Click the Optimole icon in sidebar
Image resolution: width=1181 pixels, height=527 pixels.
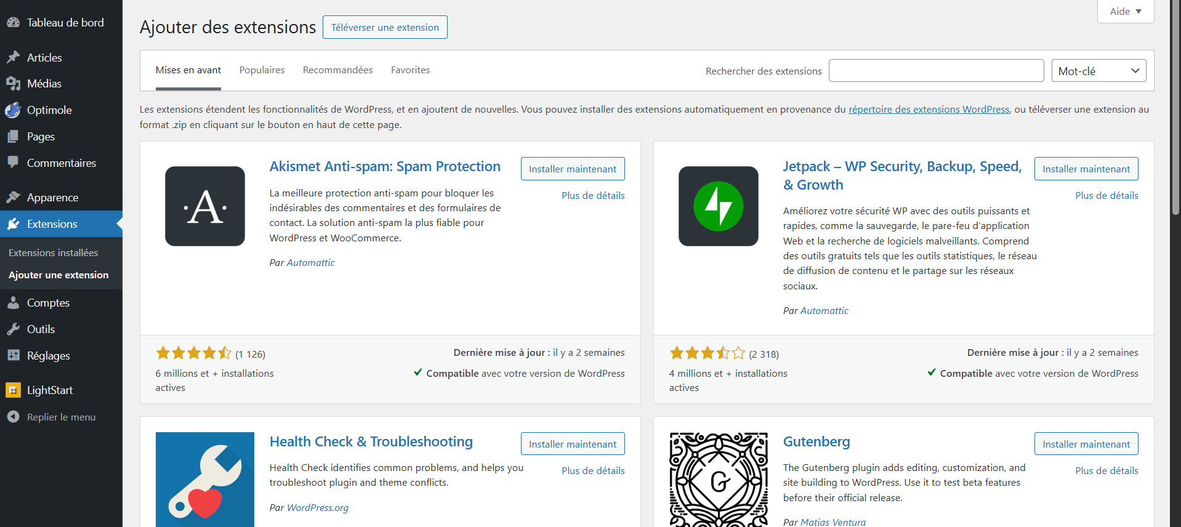point(14,110)
